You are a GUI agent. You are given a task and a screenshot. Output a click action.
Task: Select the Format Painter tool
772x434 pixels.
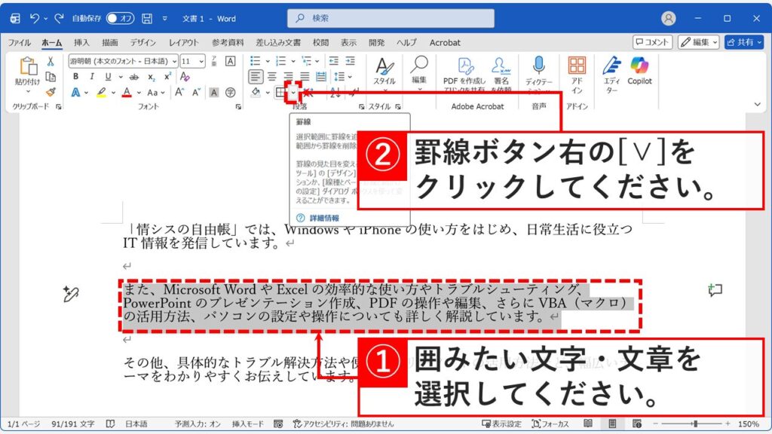[x=50, y=92]
